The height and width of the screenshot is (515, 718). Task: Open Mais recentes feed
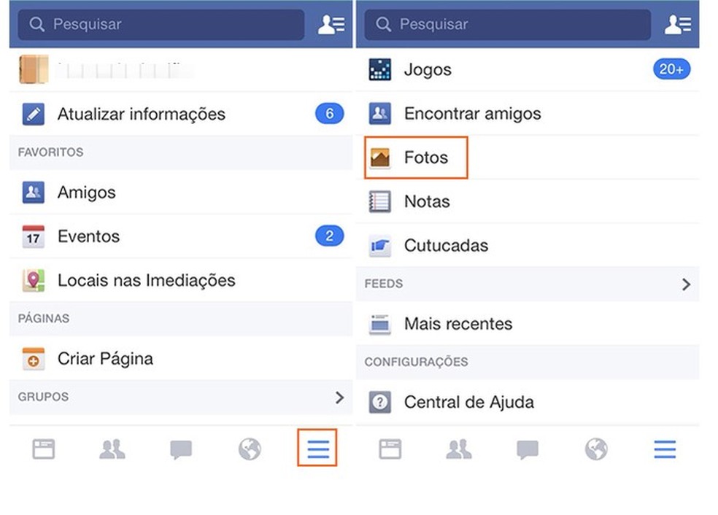coord(459,324)
